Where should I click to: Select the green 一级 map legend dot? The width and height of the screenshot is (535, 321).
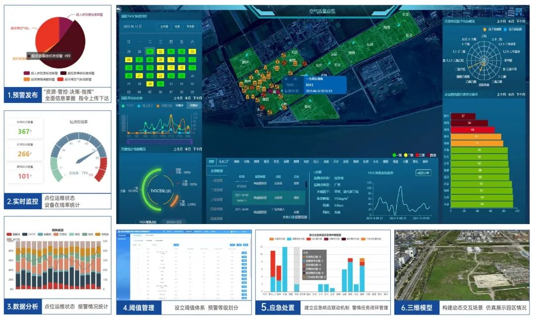click(x=395, y=155)
